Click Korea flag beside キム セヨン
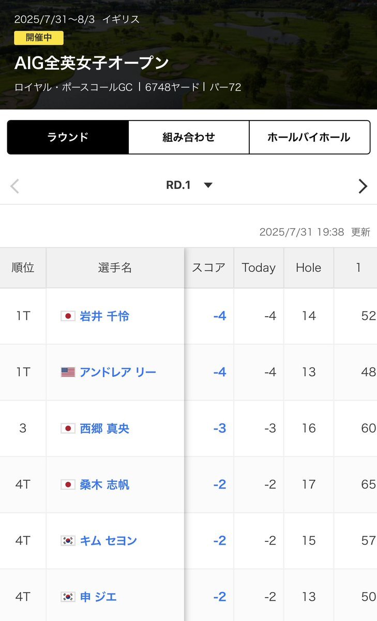The image size is (377, 621). click(68, 541)
